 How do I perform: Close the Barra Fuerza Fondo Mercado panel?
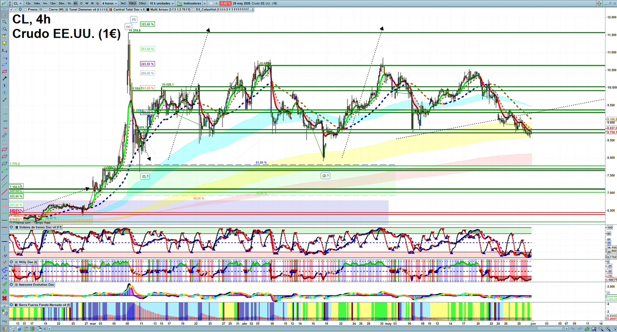[x=12, y=305]
